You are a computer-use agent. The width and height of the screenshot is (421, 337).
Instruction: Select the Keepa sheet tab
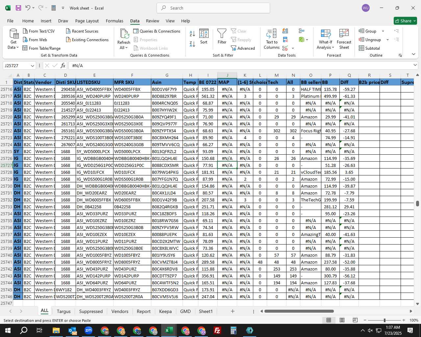pos(165,311)
